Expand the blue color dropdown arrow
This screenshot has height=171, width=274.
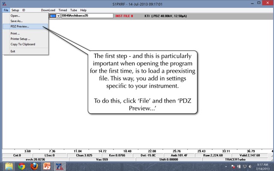(x=58, y=16)
